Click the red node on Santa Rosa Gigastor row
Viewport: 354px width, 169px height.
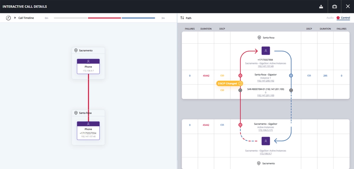240,76
